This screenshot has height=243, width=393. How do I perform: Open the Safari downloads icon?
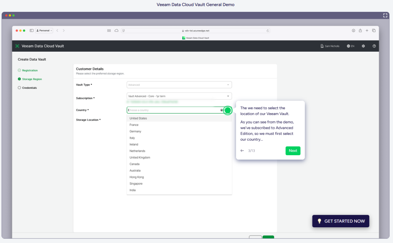tap(353, 31)
